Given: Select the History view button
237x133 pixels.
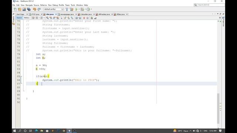Looking at the screenshot, I should tap(27, 18).
